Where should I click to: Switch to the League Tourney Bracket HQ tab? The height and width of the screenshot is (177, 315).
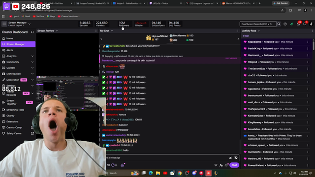point(93,3)
